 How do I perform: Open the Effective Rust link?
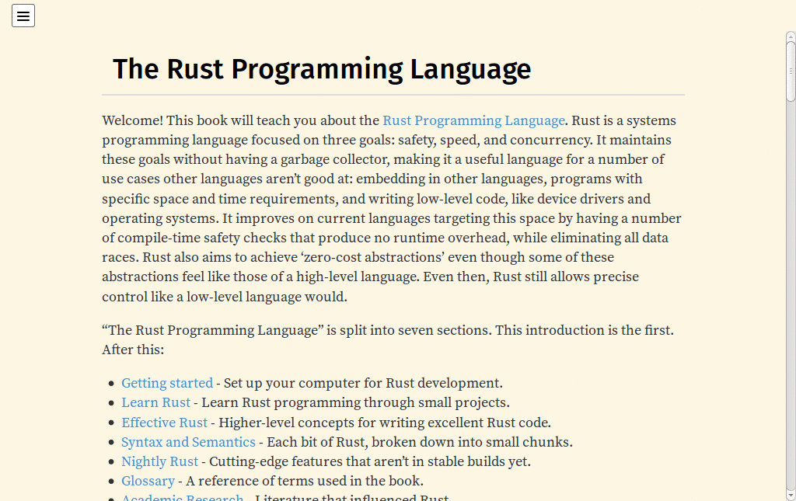point(165,423)
